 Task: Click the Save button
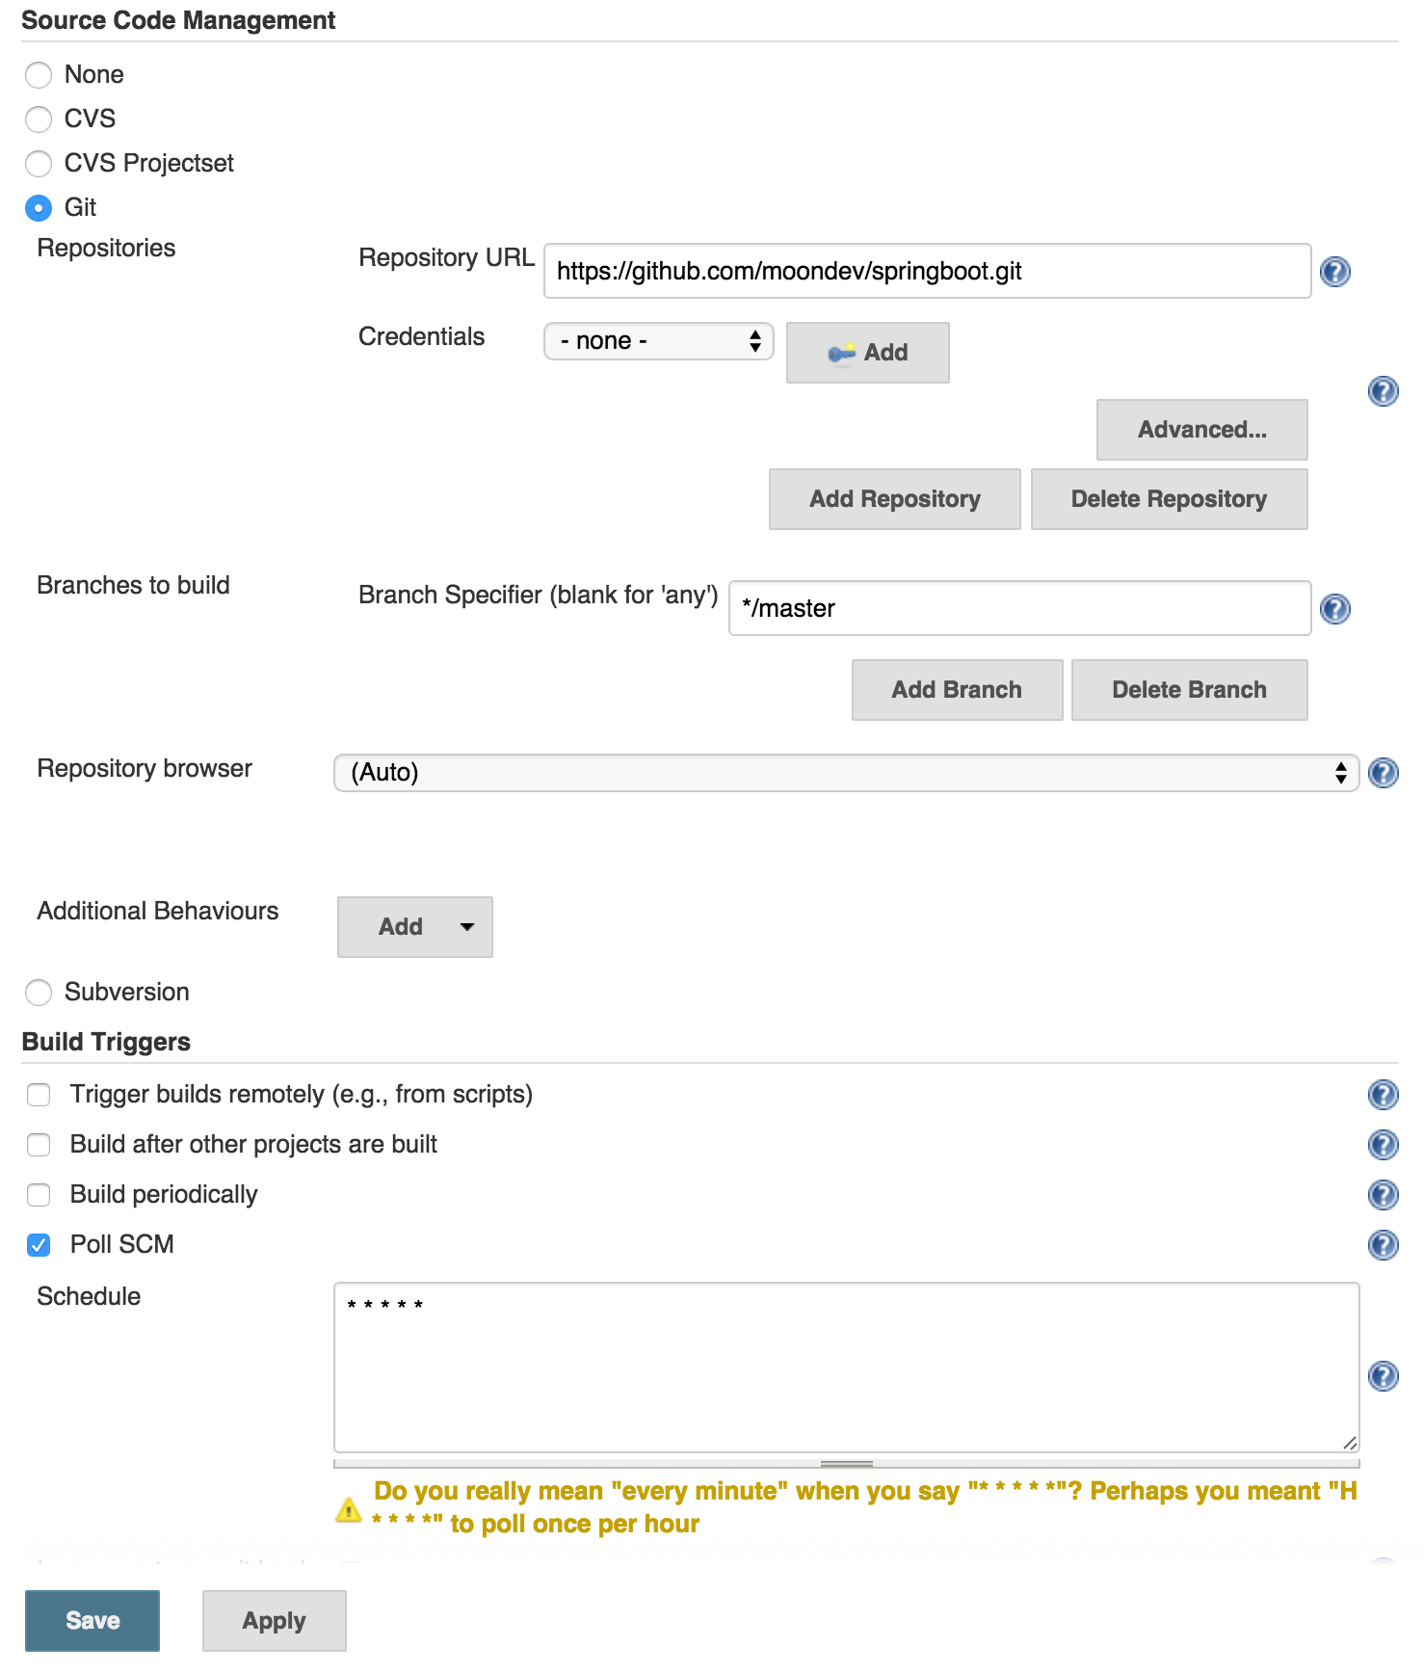tap(92, 1621)
